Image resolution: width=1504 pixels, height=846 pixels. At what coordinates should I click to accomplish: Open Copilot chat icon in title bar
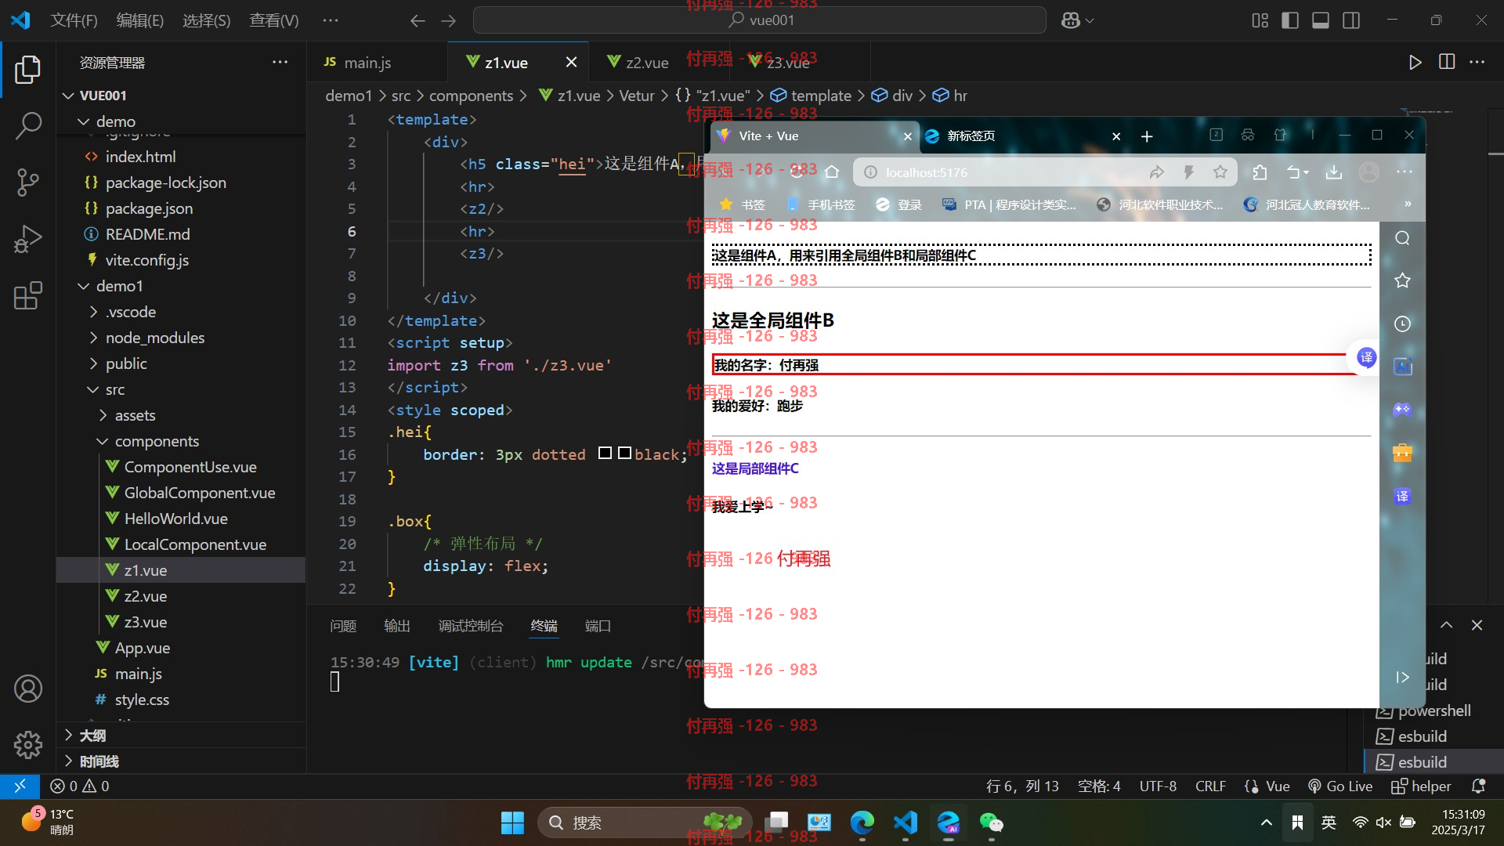(1071, 20)
